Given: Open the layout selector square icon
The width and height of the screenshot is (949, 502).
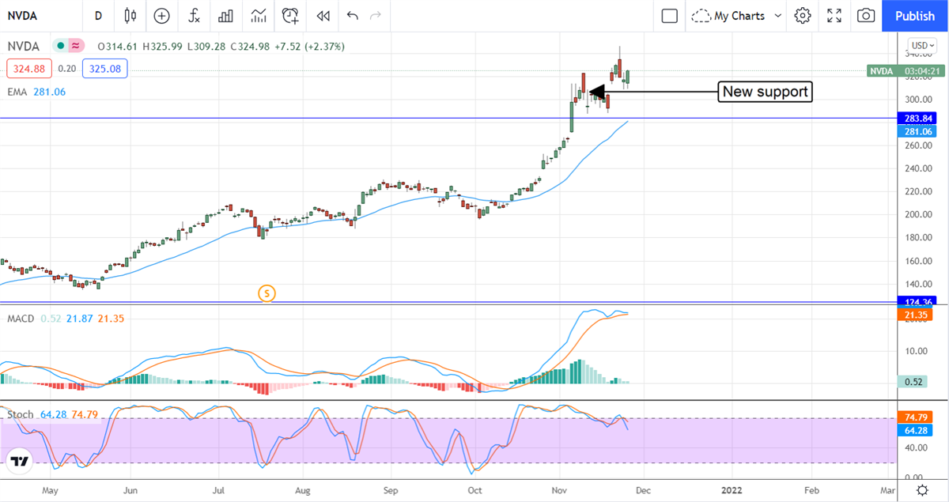Looking at the screenshot, I should tap(670, 16).
